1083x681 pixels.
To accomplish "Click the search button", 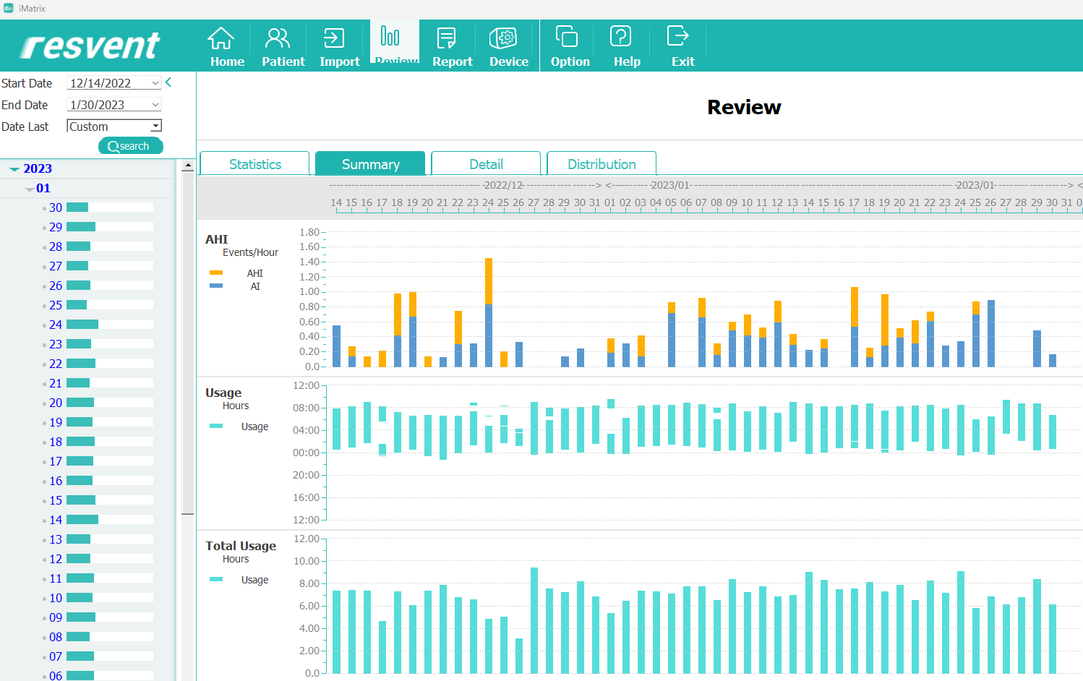I will (x=130, y=146).
